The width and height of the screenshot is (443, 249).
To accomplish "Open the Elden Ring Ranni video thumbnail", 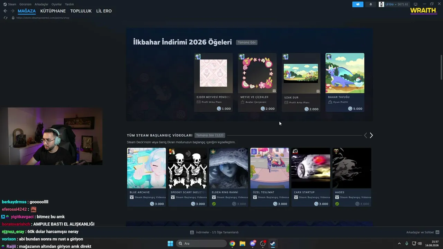I will click(x=228, y=168).
